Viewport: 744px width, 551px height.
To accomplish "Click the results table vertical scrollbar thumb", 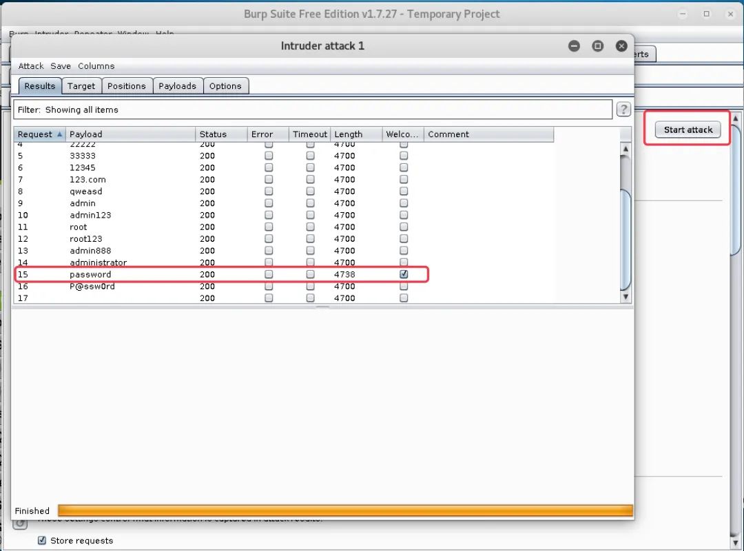I will pos(626,239).
